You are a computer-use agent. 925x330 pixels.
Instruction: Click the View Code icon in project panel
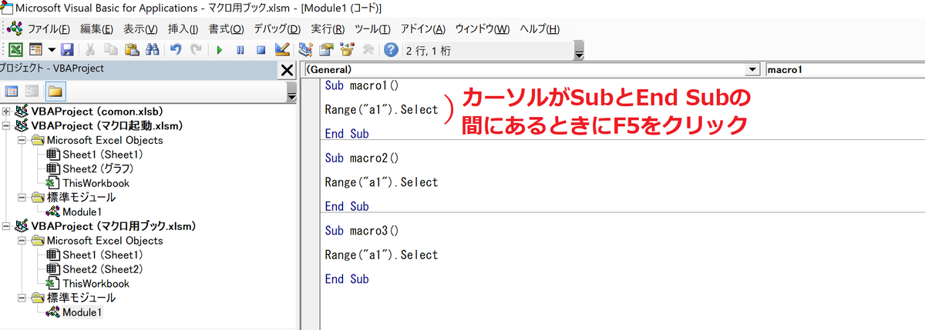tap(12, 92)
